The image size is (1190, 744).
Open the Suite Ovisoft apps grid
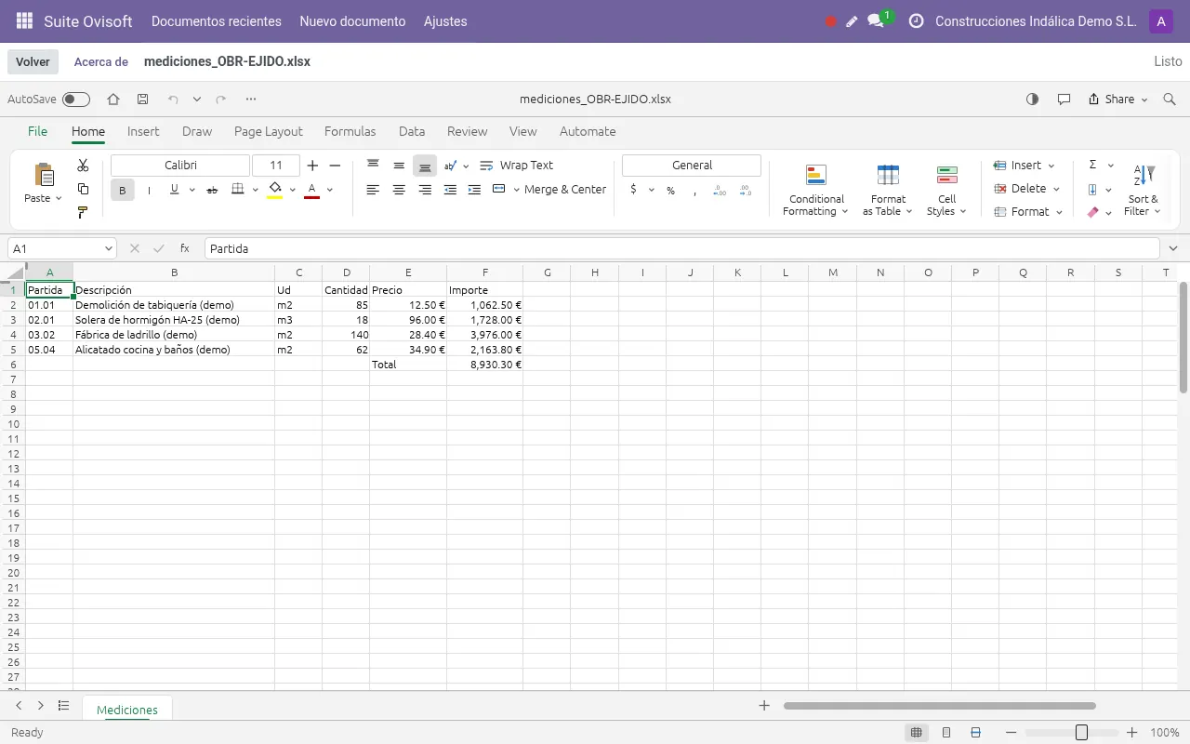coord(24,20)
